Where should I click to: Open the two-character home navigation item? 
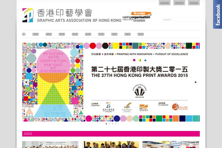(24, 34)
